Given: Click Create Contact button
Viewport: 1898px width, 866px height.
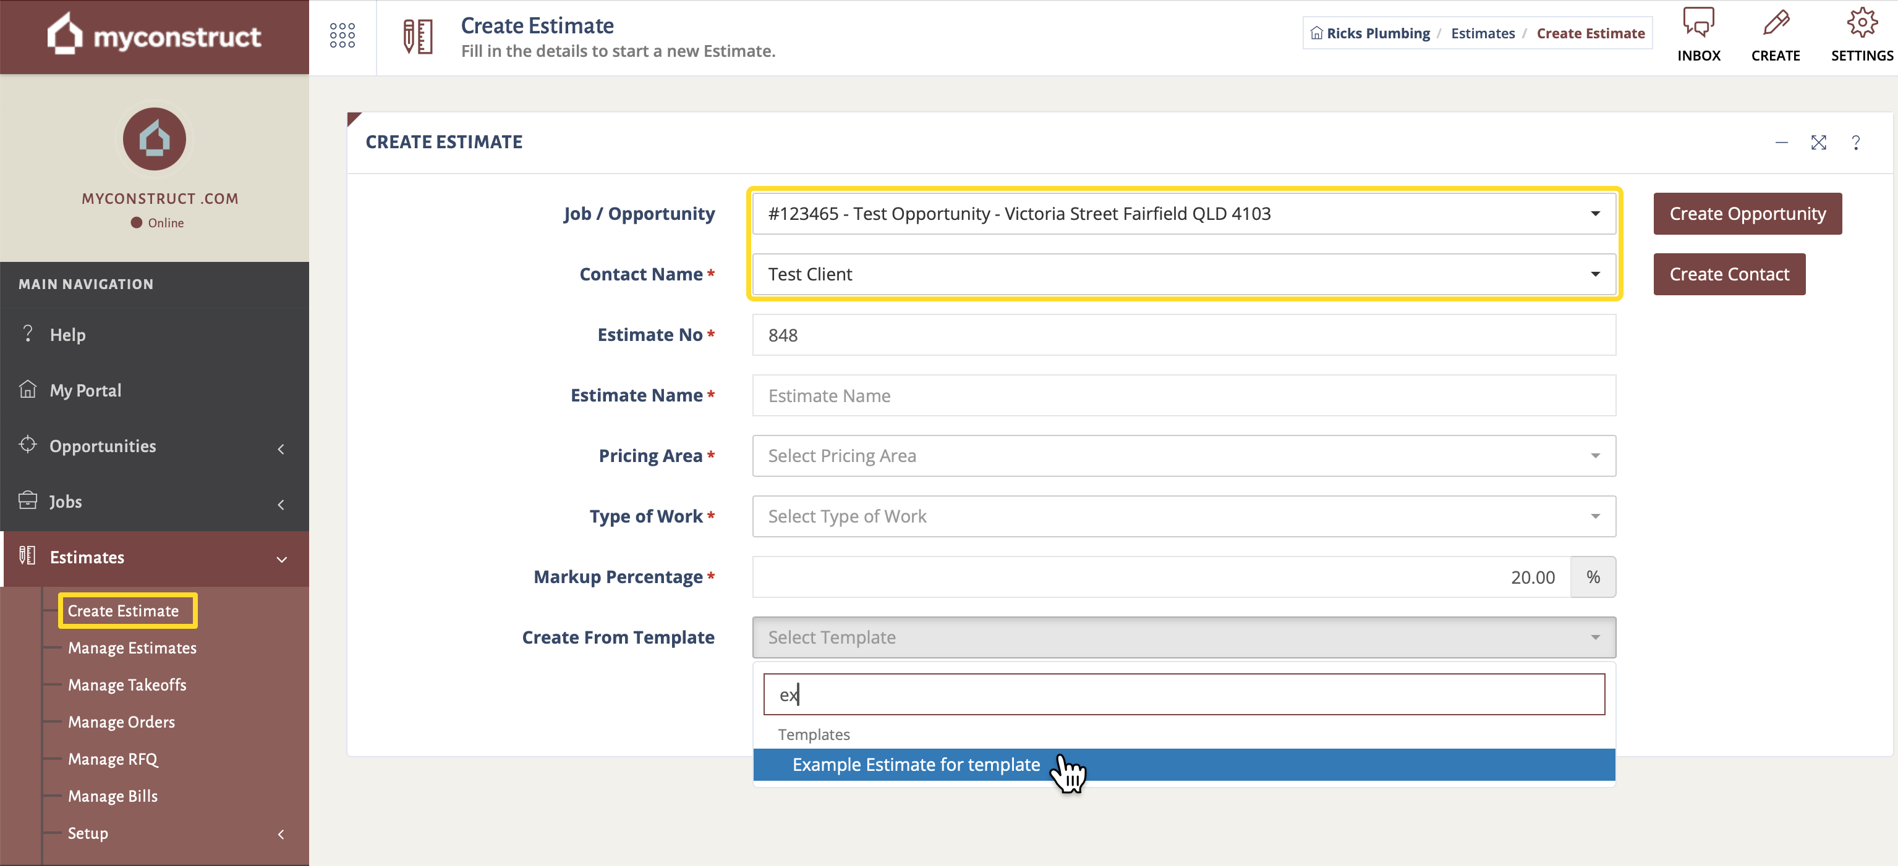Looking at the screenshot, I should click(x=1729, y=274).
